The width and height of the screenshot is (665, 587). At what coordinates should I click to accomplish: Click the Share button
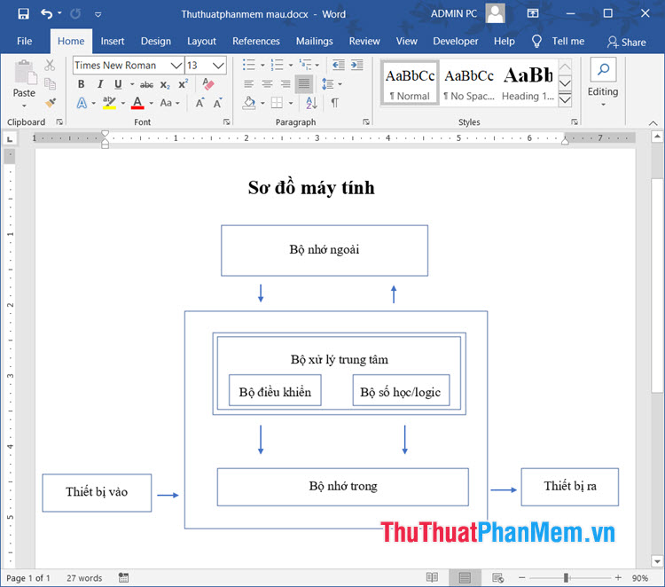[x=626, y=42]
